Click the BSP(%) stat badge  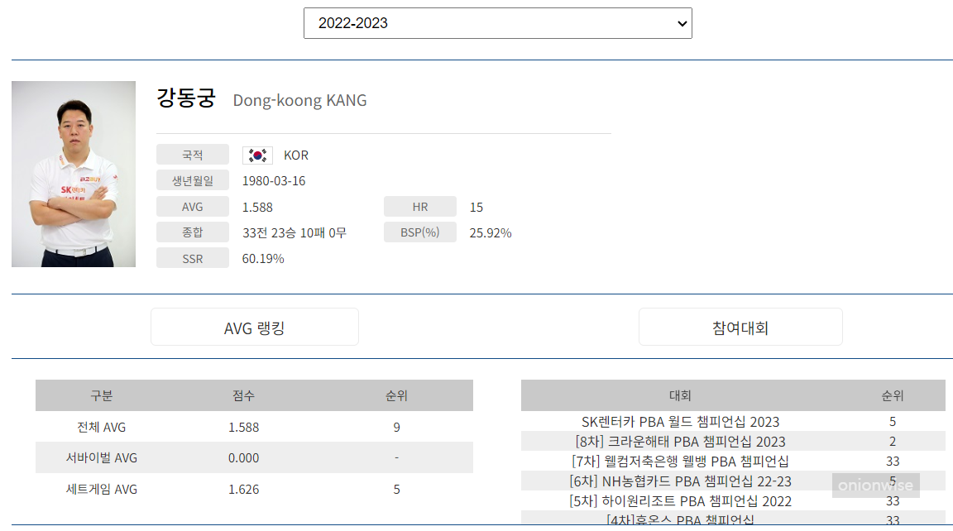click(419, 232)
